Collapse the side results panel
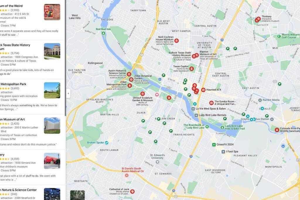Screen dimensions: 300x200 click(68, 93)
